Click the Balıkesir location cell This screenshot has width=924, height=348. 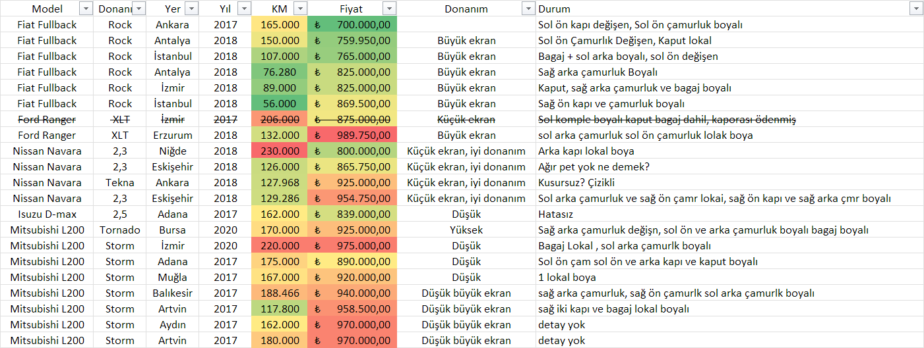coord(173,293)
